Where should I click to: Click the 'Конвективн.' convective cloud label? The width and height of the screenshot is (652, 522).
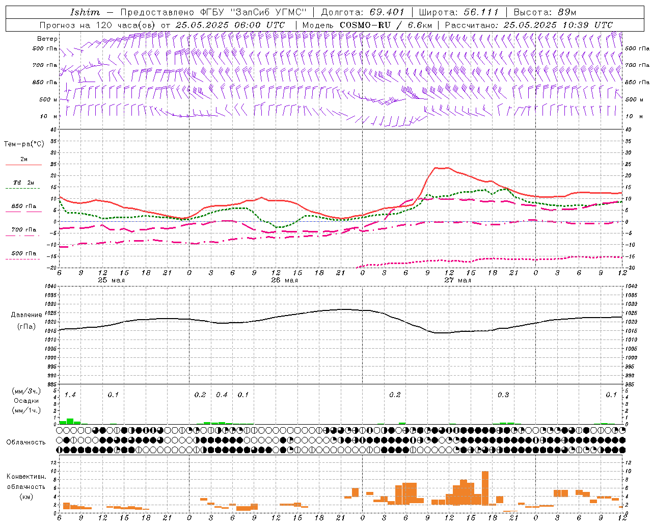[x=26, y=477]
